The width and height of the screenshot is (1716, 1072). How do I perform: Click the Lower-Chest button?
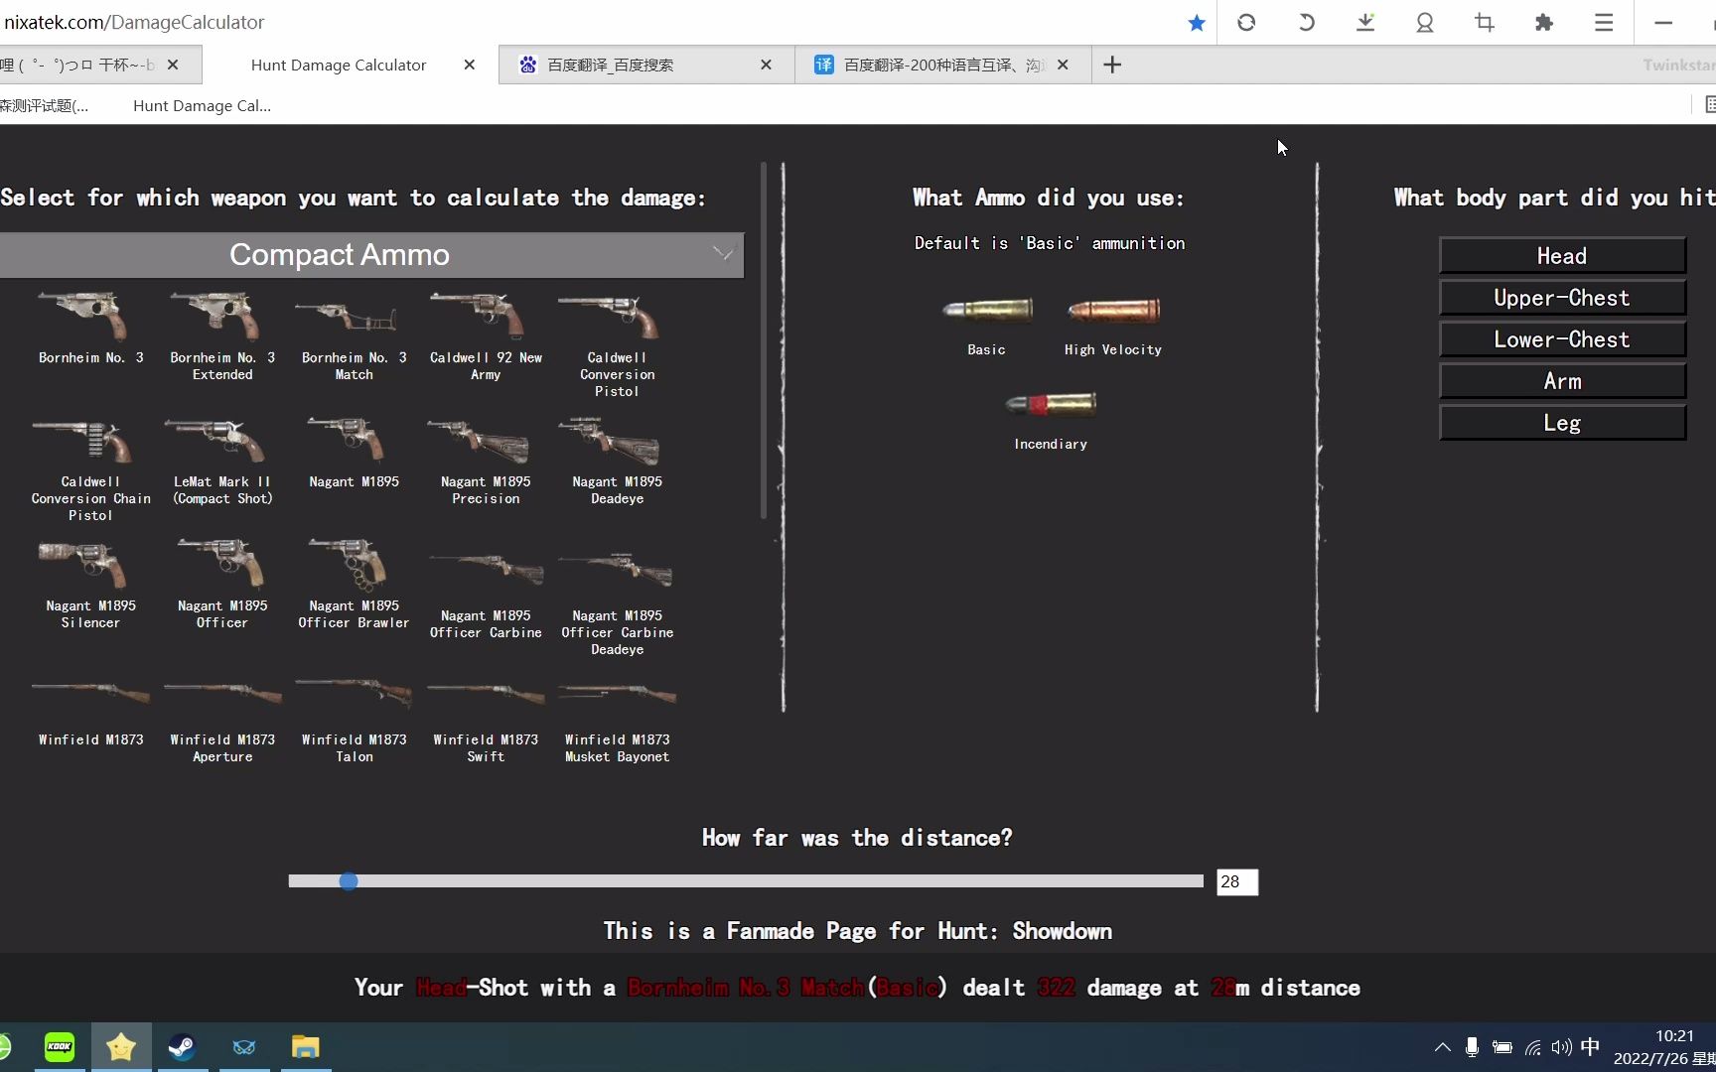1562,339
